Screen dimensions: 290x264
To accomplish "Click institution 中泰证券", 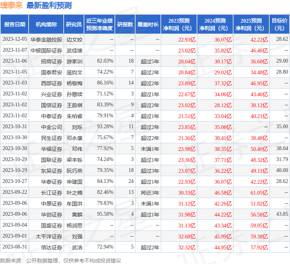I will click(52, 116).
